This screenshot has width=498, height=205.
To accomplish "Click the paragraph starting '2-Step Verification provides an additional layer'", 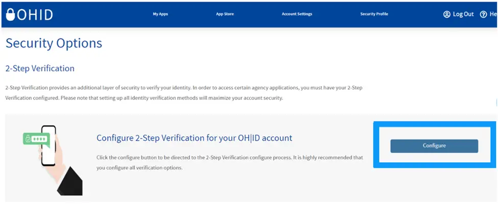I will point(184,93).
